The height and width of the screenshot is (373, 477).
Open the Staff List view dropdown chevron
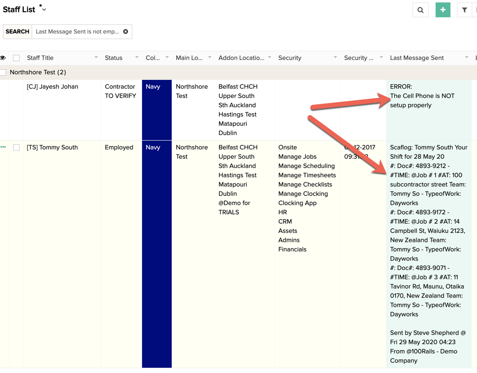(x=43, y=9)
